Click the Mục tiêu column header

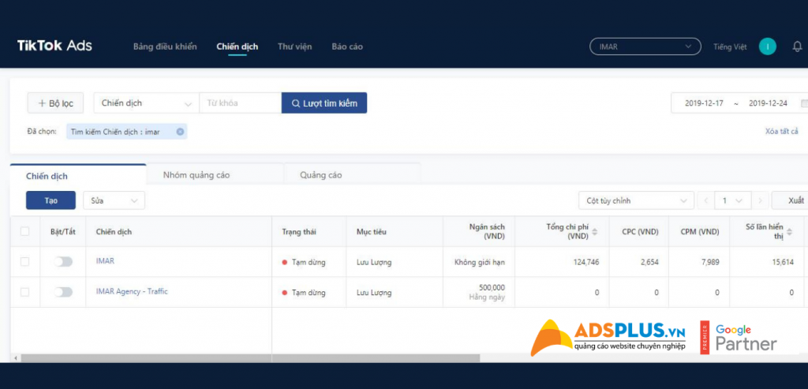pos(372,232)
